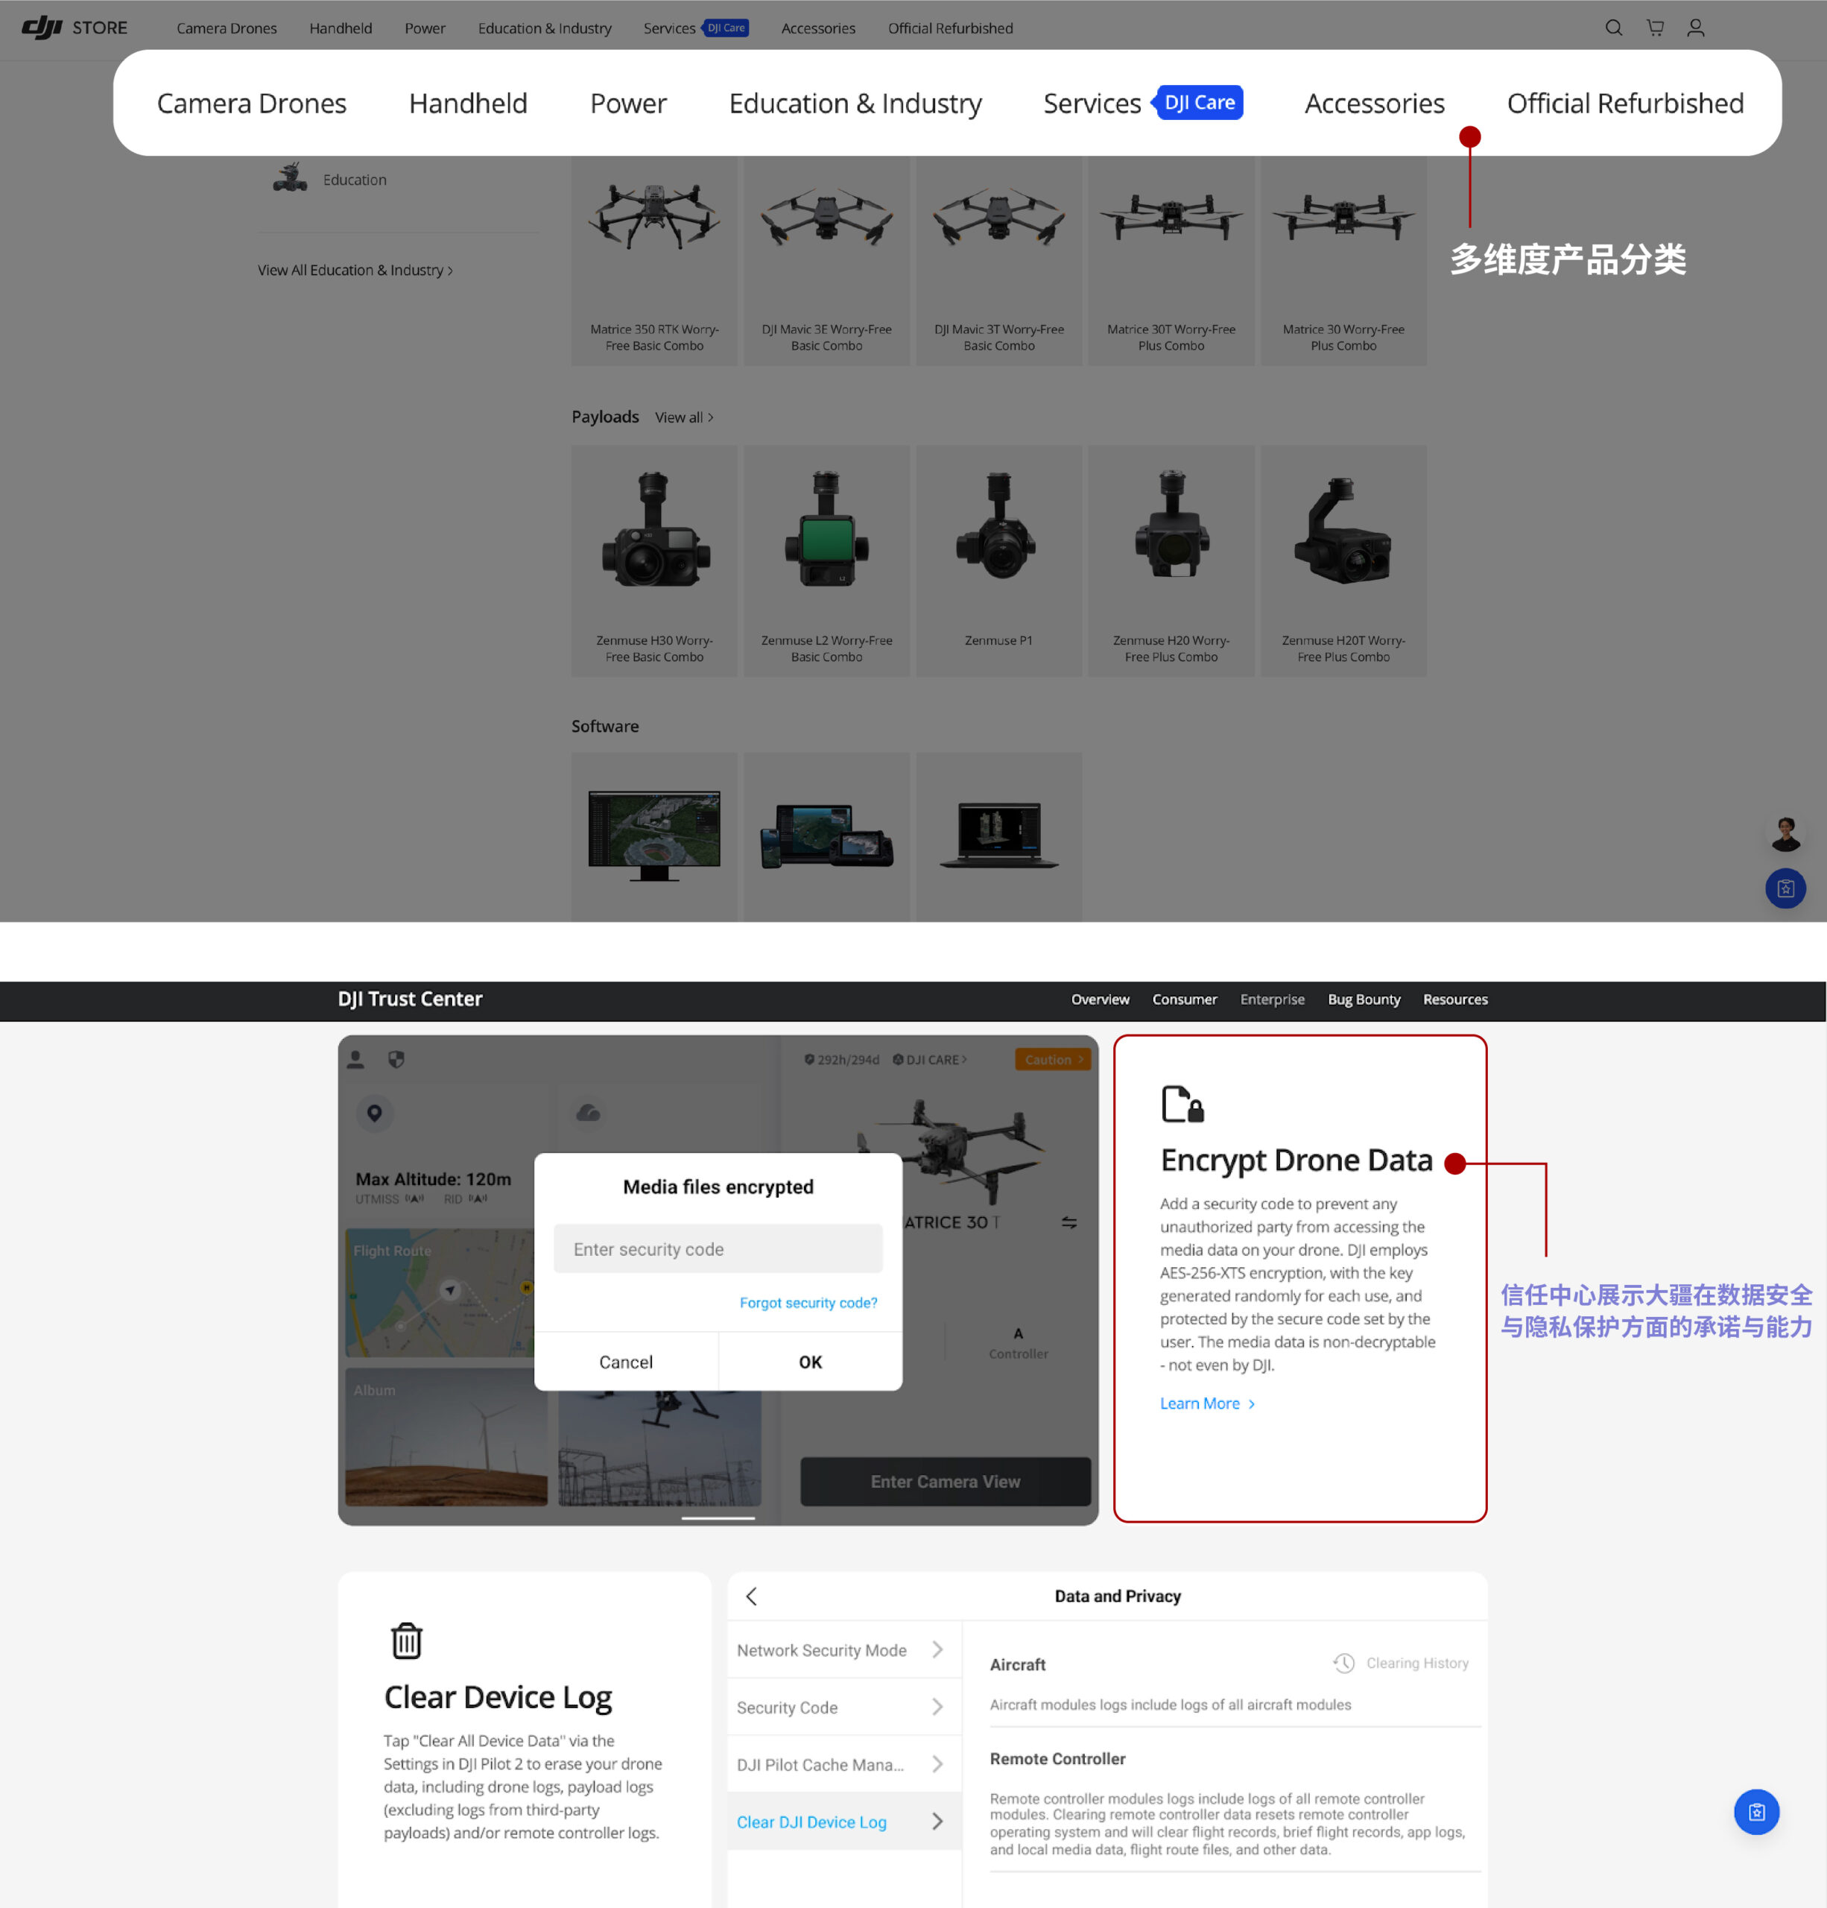Open the user account icon
The height and width of the screenshot is (1908, 1827).
point(1696,28)
